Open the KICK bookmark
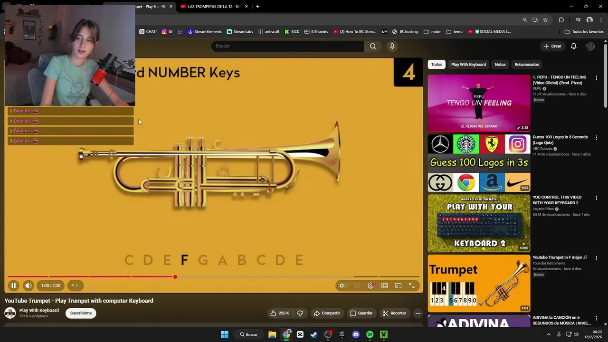608x342 pixels. click(292, 32)
